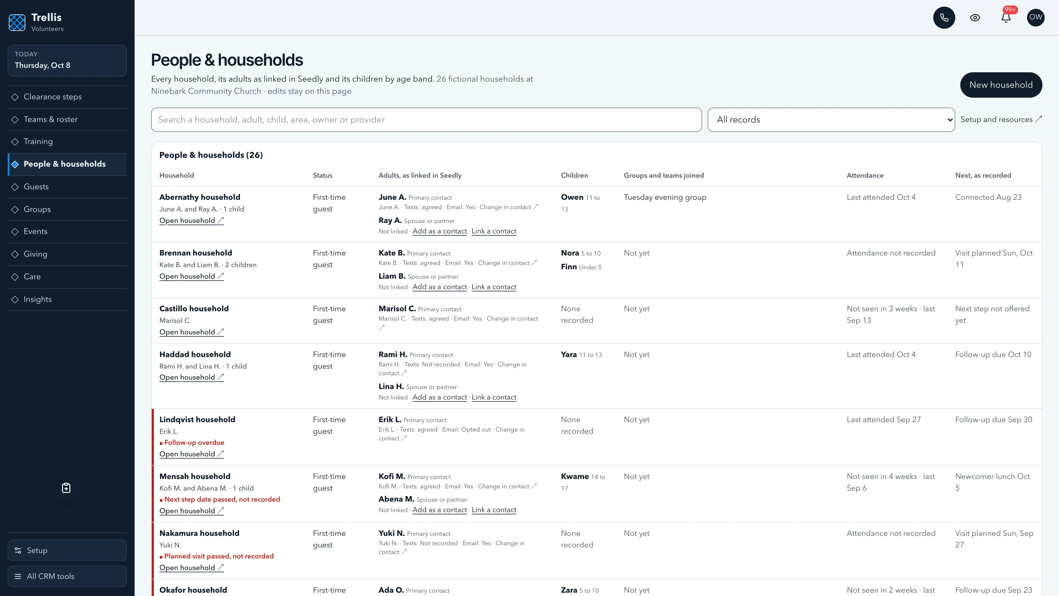Create a New household
Screen dimensions: 1059x596
1001,85
